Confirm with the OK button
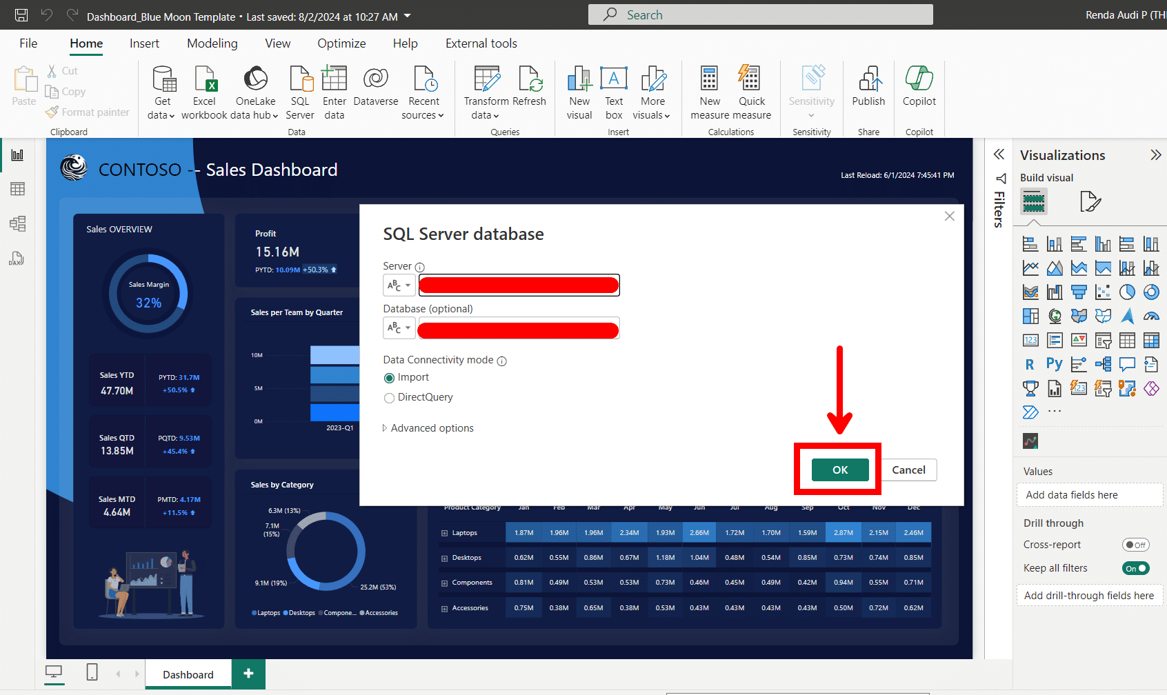1167x695 pixels. 839,470
